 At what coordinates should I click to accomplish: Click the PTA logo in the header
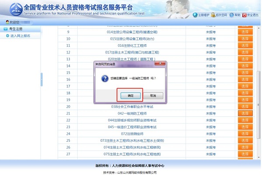coord(16,9)
